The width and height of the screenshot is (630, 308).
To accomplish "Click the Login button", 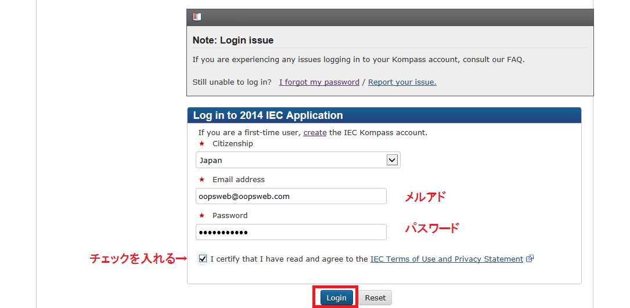I will point(336,298).
